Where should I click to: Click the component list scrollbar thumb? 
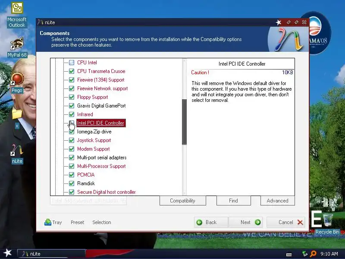[x=185, y=122]
